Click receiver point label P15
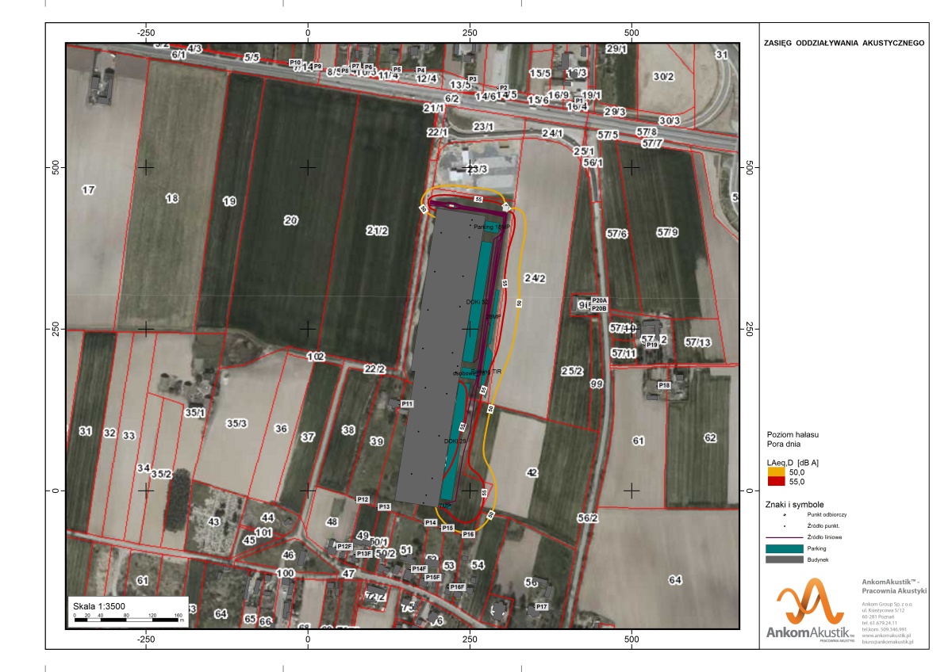Screen dimensions: 952x672 click(x=447, y=528)
